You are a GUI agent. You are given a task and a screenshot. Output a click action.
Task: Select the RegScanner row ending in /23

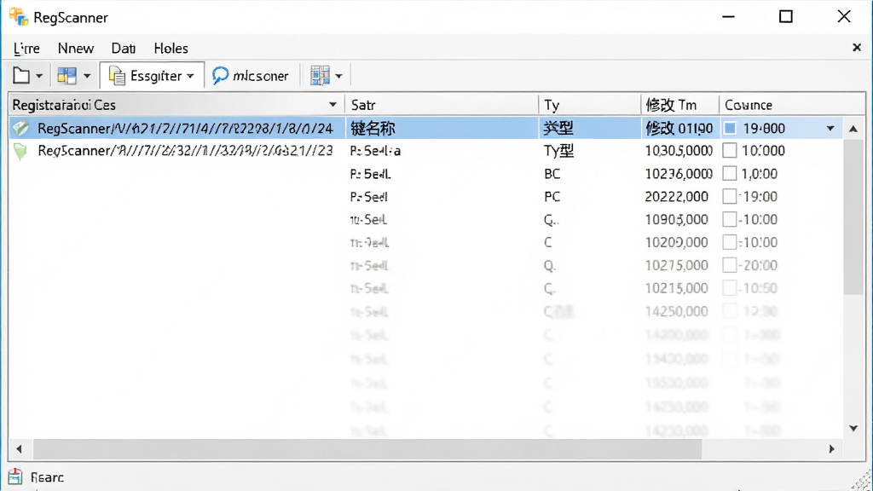pos(426,151)
